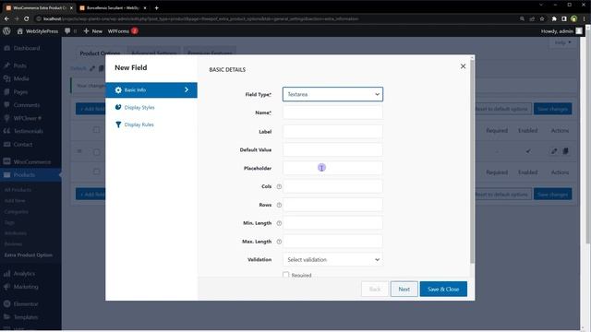Expand the Help dropdown at top right
This screenshot has height=332, width=591.
pos(562,42)
